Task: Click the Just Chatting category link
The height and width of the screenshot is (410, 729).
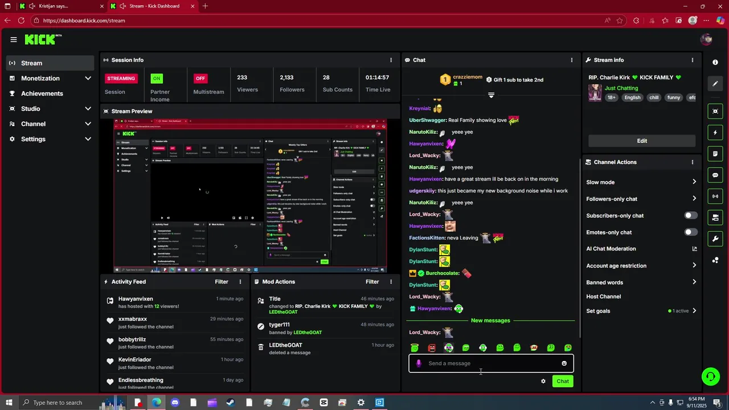Action: point(621,88)
